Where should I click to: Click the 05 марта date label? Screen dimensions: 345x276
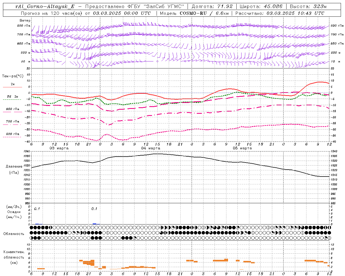click(242, 148)
